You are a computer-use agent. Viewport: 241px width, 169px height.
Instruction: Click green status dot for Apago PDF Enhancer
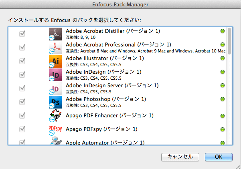pyautogui.click(x=223, y=116)
